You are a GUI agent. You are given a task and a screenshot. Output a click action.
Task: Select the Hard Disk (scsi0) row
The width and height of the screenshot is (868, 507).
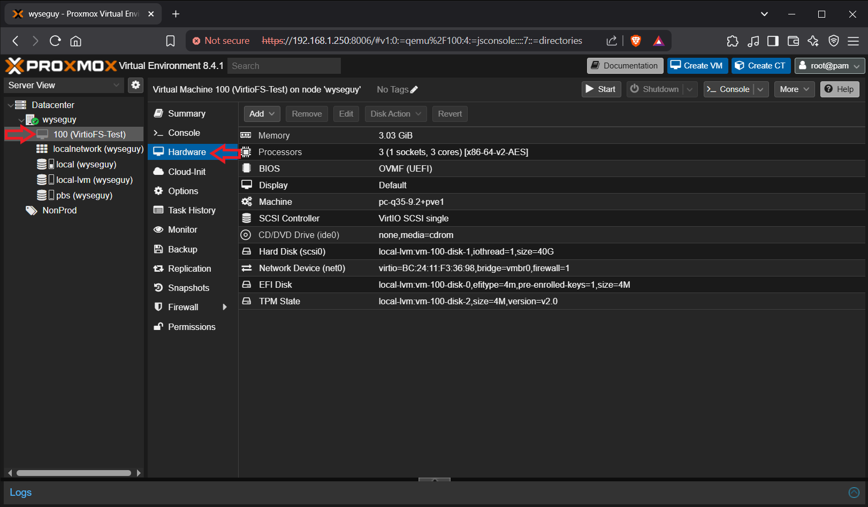coord(552,251)
